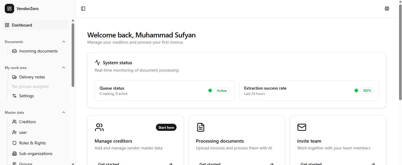Click the Invite team envelope icon
The image size is (402, 165).
point(301,127)
